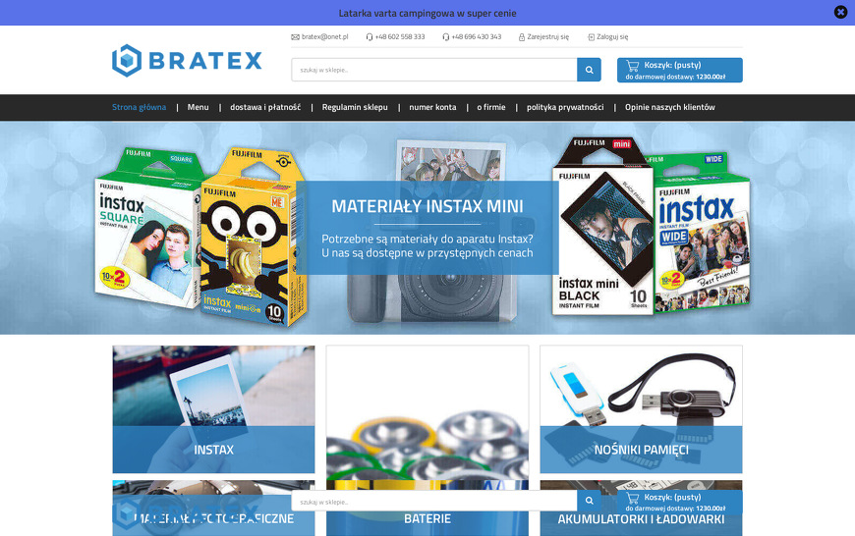Open Opinie naszych klientów page
Screen dimensions: 855x536
669,107
